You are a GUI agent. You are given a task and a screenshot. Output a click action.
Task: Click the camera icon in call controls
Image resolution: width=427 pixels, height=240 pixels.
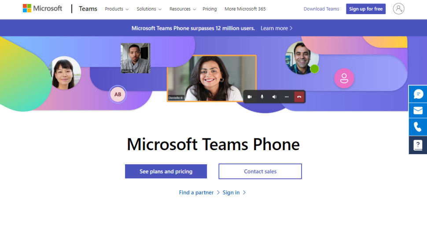click(250, 97)
